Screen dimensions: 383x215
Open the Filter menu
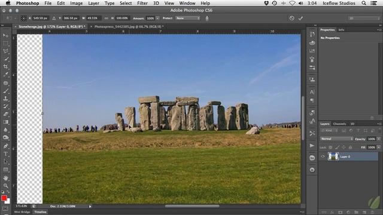click(142, 3)
